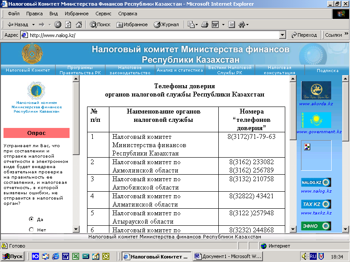The width and height of the screenshot is (350, 262).
Task: Open the www.government.kz link
Action: (x=319, y=132)
